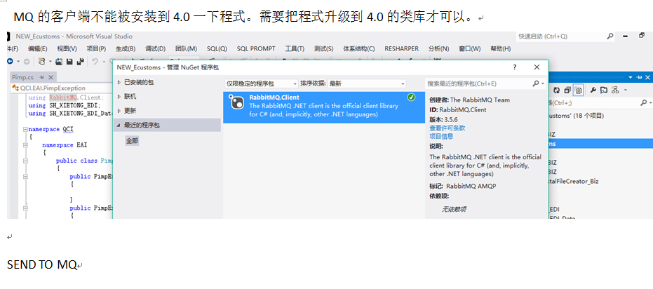This screenshot has height=289, width=653.
Task: Open the New Project icon dropdown arrow
Action: pyautogui.click(x=50, y=62)
